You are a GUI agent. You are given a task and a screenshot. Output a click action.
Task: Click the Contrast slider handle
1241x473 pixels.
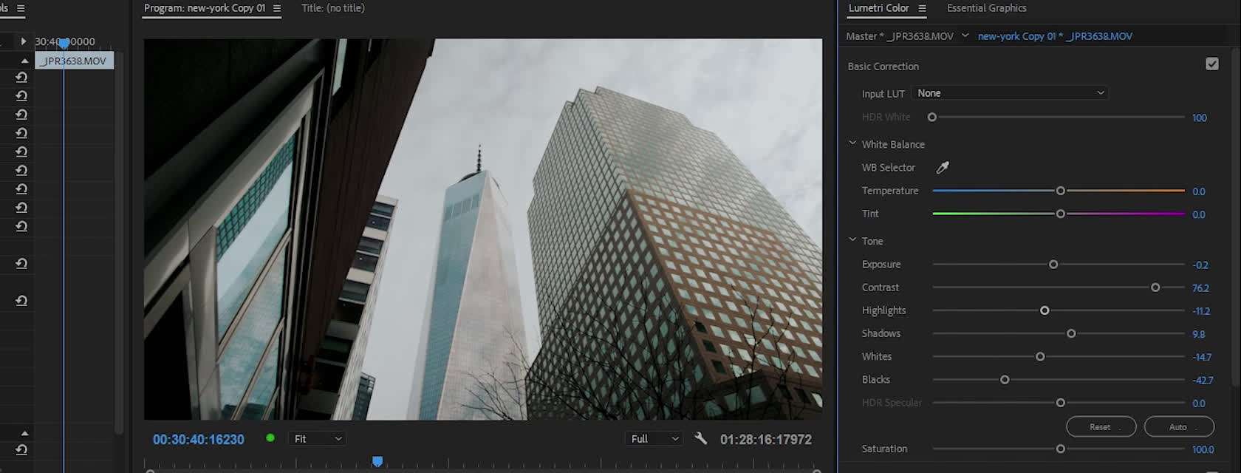(1155, 287)
